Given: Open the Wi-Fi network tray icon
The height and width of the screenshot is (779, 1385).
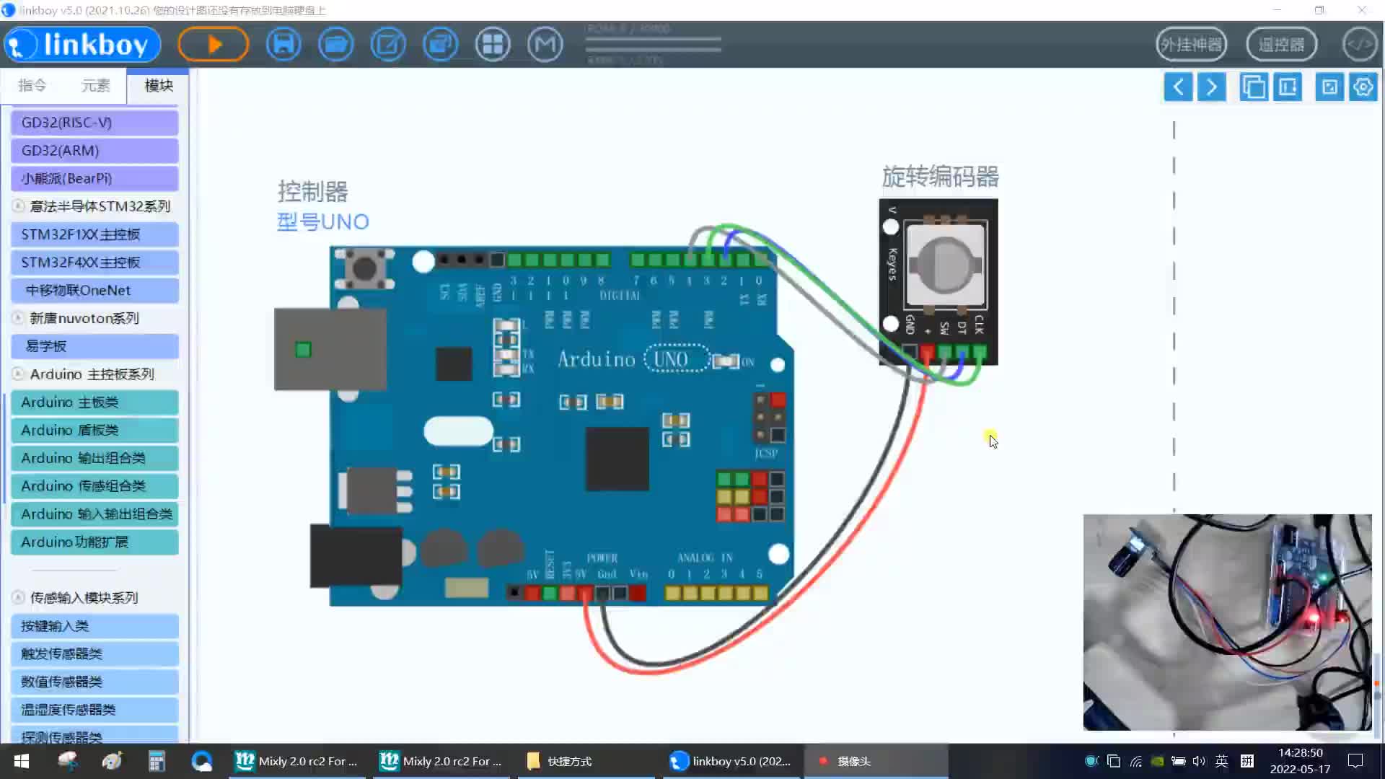Looking at the screenshot, I should click(x=1136, y=761).
